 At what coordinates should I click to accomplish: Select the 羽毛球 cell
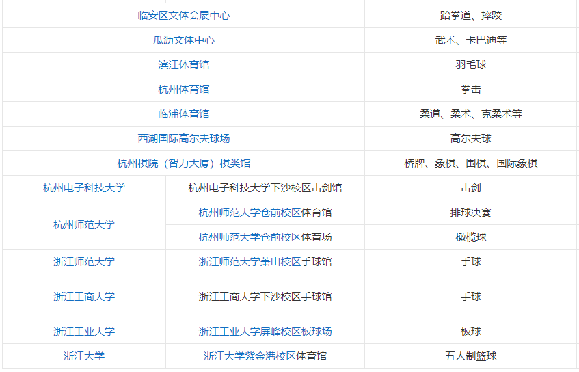click(471, 65)
